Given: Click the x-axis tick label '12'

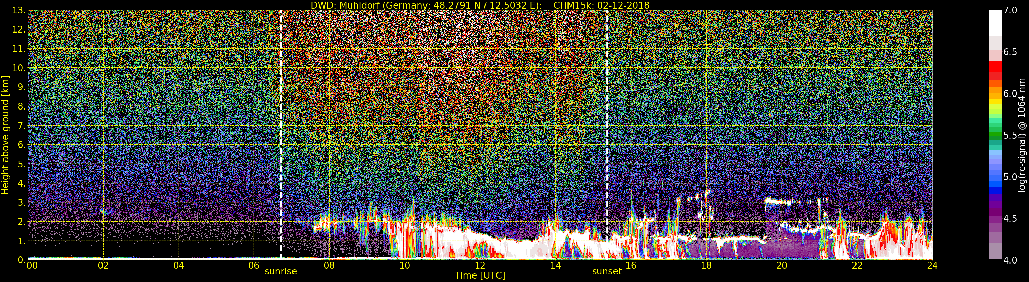Looking at the screenshot, I should tap(480, 266).
